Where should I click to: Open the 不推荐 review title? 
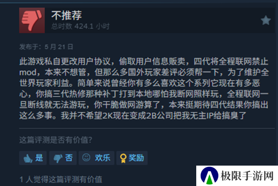67,15
